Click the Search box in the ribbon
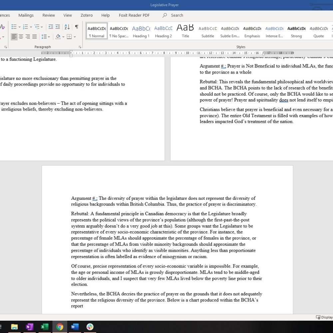The width and height of the screenshot is (333, 333). point(177,15)
